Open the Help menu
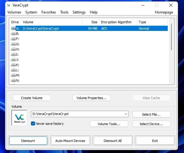The height and width of the screenshot is (153, 184). [x=94, y=12]
